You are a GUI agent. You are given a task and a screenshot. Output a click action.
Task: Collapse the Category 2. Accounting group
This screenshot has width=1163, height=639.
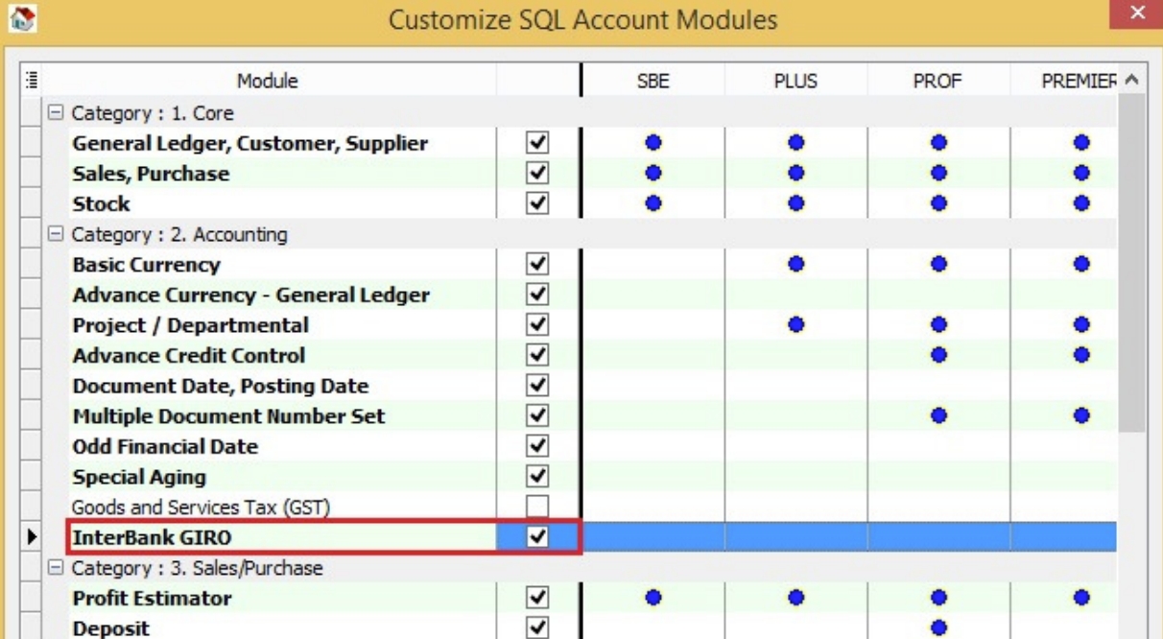point(59,234)
